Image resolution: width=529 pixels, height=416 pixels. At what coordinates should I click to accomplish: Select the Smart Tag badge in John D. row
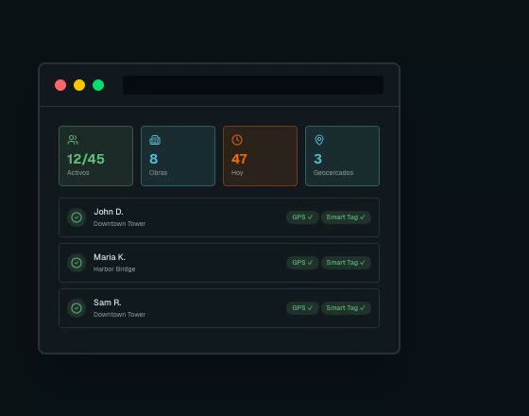[x=346, y=217]
